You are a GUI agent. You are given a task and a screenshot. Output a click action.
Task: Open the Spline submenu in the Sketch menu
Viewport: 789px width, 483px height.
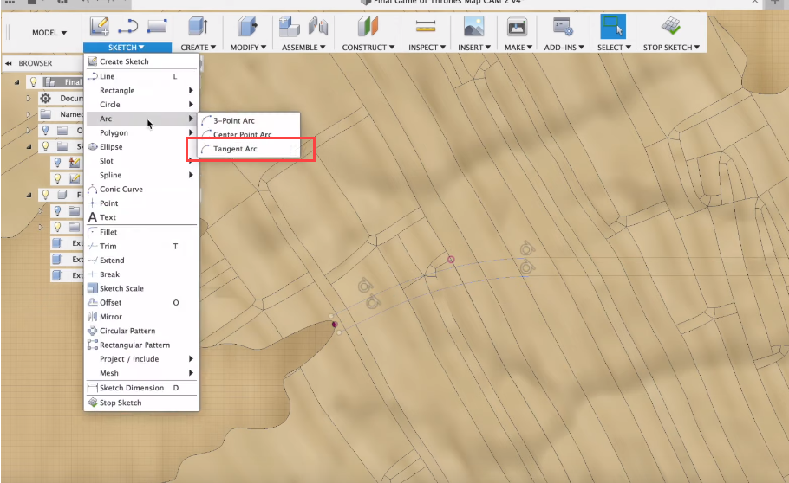[141, 175]
